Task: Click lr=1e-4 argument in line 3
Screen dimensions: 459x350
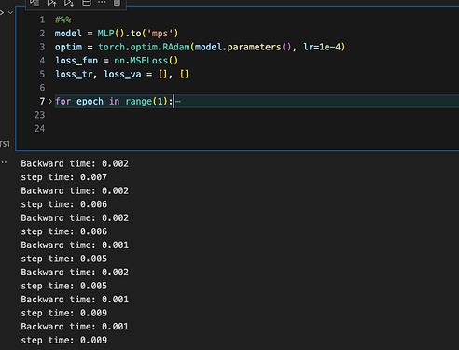Action: (x=322, y=47)
